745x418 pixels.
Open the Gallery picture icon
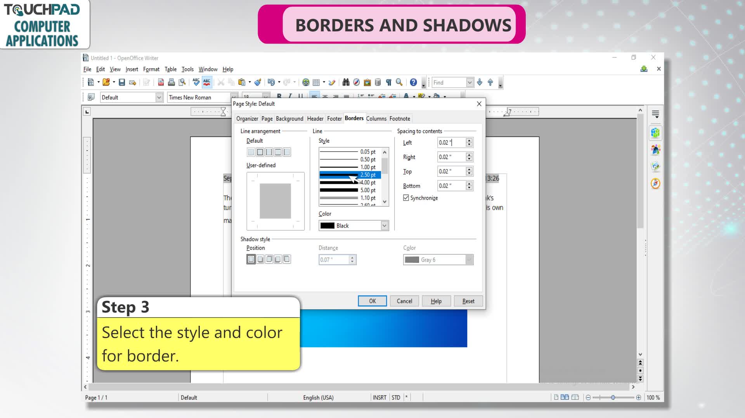[367, 82]
